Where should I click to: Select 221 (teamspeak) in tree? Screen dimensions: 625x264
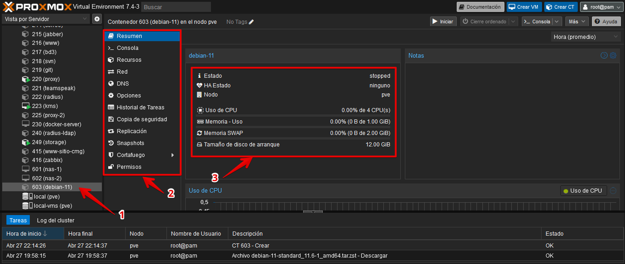(x=52, y=88)
